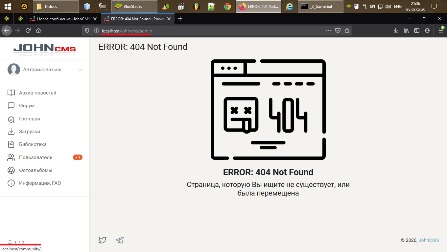
Task: Restore down the Firefox window
Action: pyautogui.click(x=424, y=19)
